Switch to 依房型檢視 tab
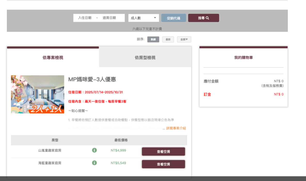Screen dimensions: 306x181 click(145, 58)
